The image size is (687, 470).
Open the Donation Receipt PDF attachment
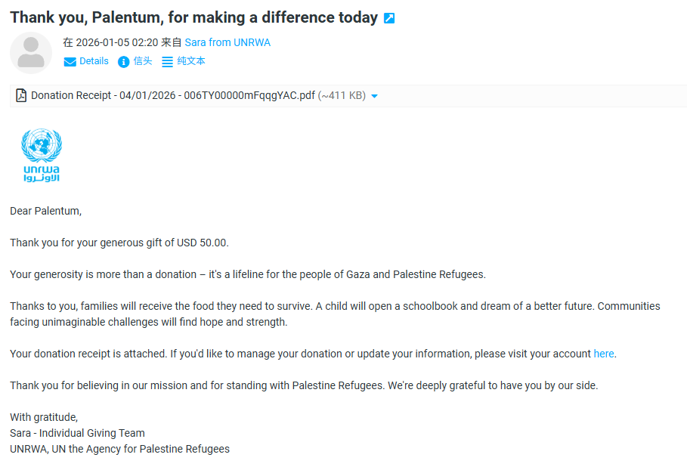point(172,96)
